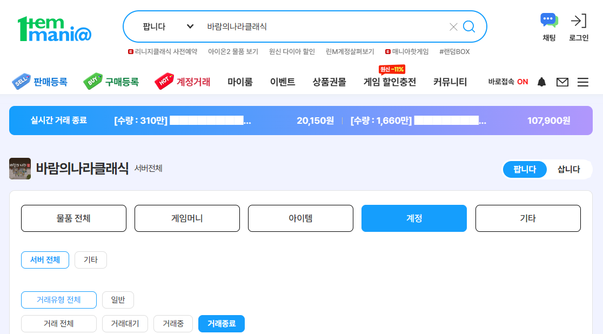
Task: Expand the 팝니다 search type dropdown
Action: tap(167, 26)
